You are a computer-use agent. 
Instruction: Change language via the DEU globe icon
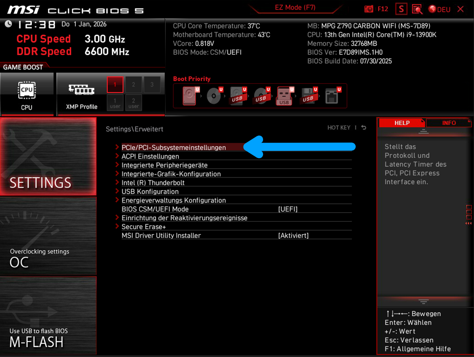pos(439,9)
